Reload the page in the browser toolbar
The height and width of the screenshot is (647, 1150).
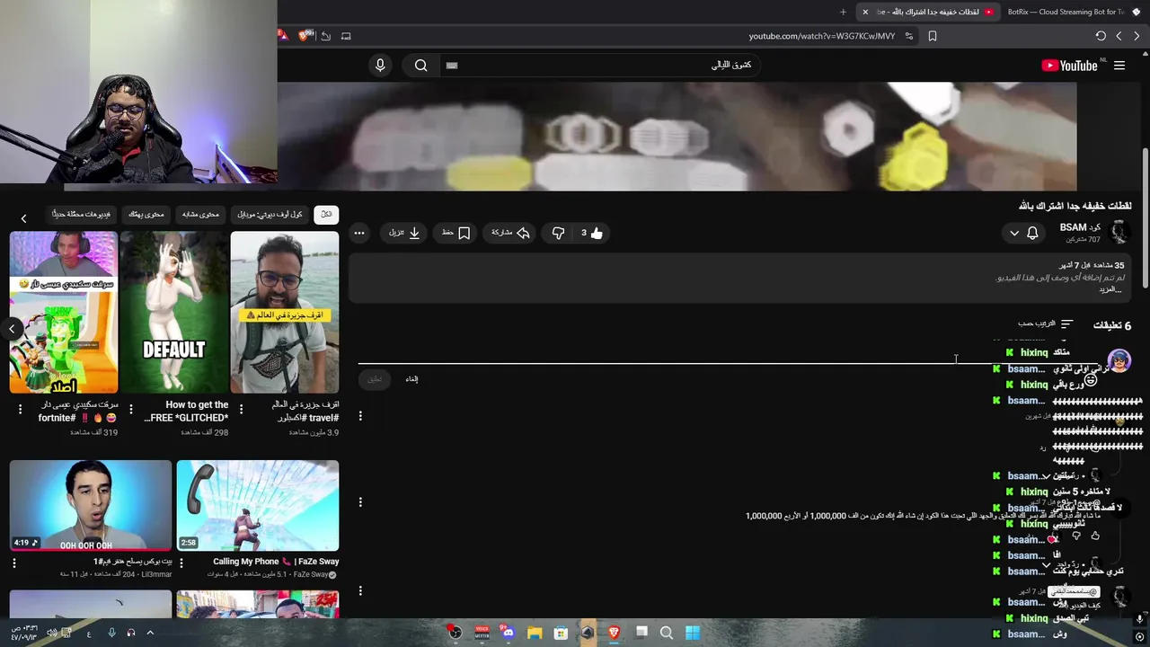tap(1101, 36)
